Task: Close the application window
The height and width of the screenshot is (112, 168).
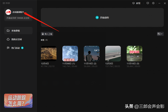Action: click(165, 3)
